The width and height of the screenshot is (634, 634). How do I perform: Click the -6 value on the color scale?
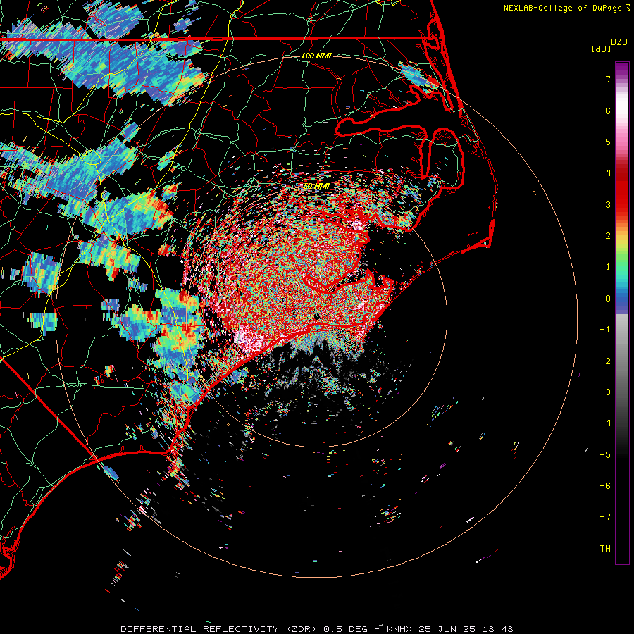point(605,486)
